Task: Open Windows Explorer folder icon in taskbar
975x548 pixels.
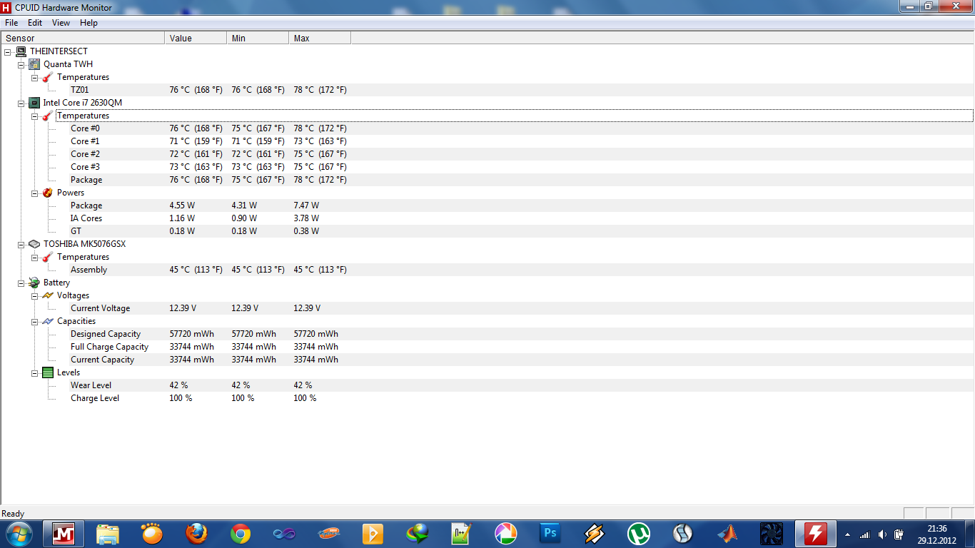Action: coord(108,533)
